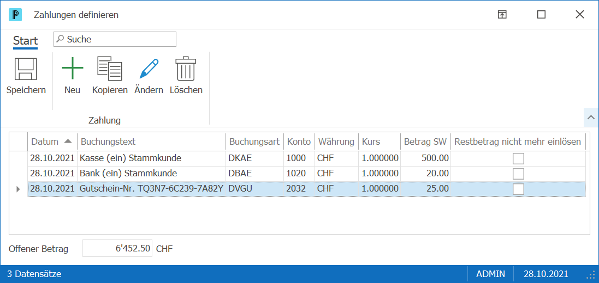The width and height of the screenshot is (599, 283).
Task: Click the DKAE Buchungsart cell
Action: point(254,158)
